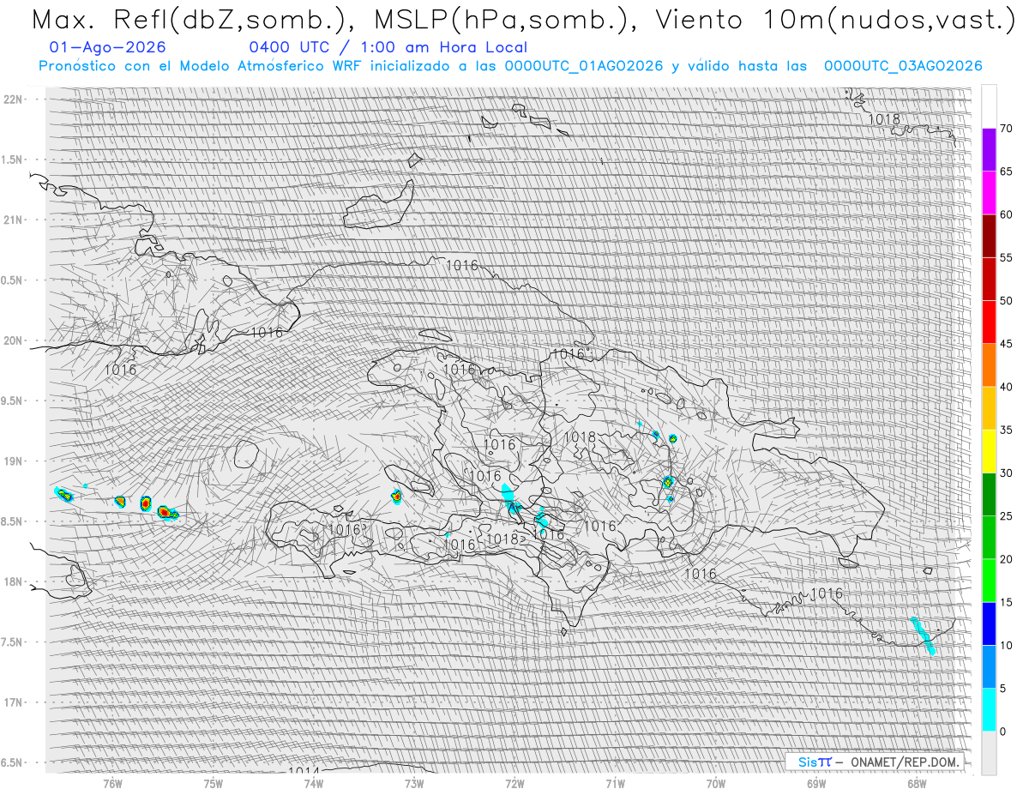
Task: Click the "1014" isobar label at the bottom edge
Action: pyautogui.click(x=304, y=771)
